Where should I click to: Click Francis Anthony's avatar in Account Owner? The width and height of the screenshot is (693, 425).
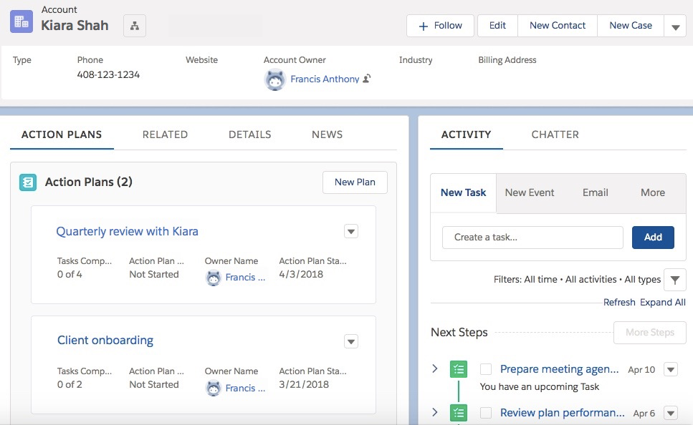tap(275, 80)
